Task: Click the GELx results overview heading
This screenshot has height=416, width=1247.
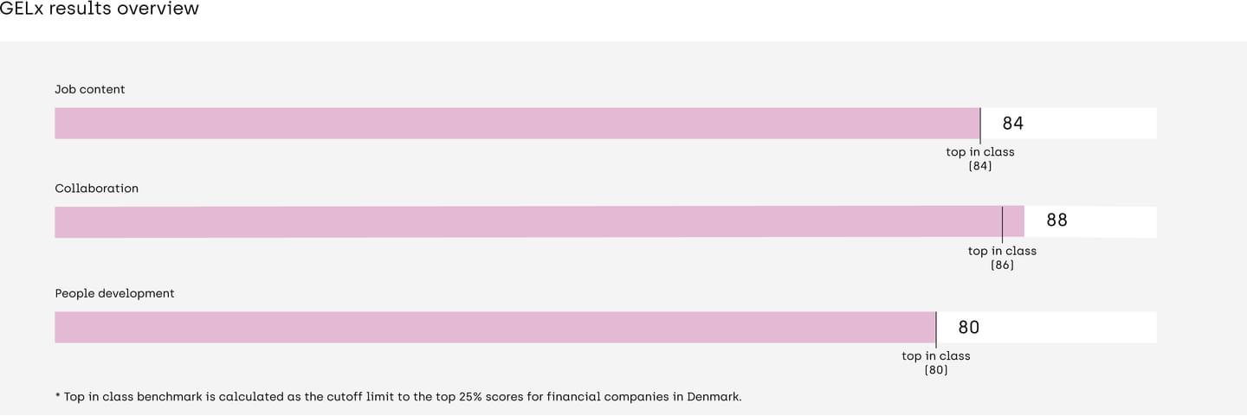Action: point(100,9)
